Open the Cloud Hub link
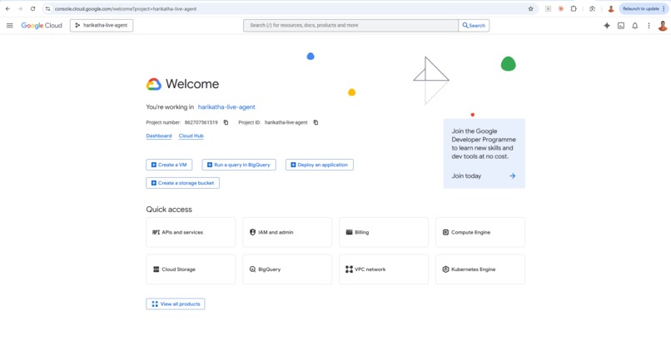The width and height of the screenshot is (671, 341). click(191, 136)
